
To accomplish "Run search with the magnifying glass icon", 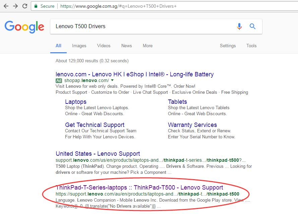I will coord(252,26).
